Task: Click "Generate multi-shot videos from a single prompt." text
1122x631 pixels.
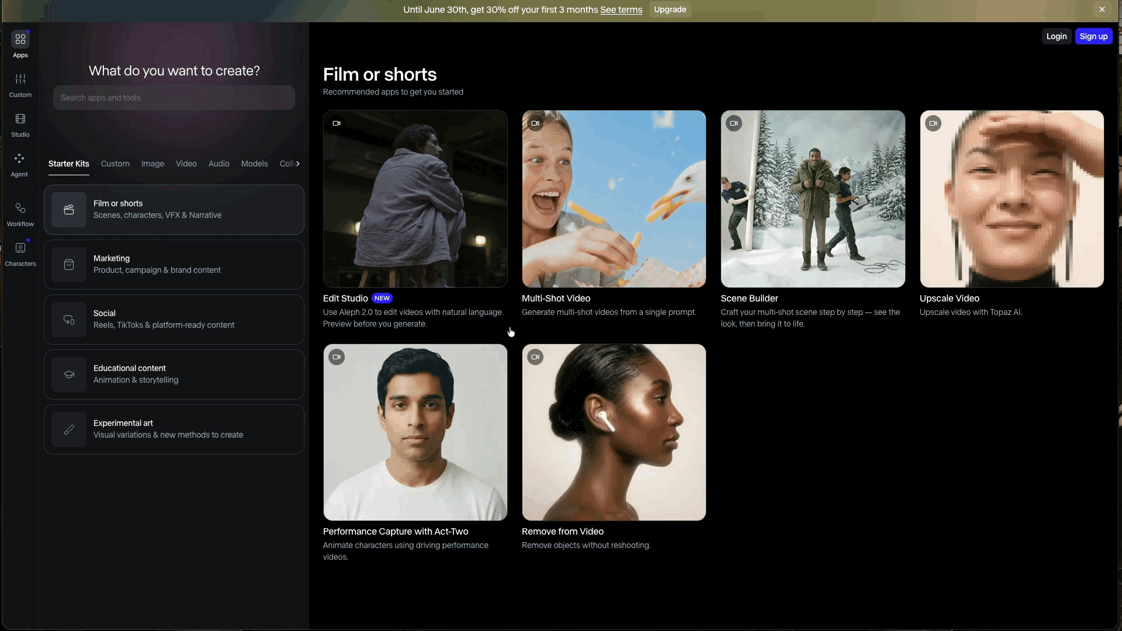Action: pyautogui.click(x=609, y=312)
